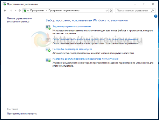The image size is (159, 120).
Task: Click Программы breadcrumb in address bar
Action: [37, 10]
